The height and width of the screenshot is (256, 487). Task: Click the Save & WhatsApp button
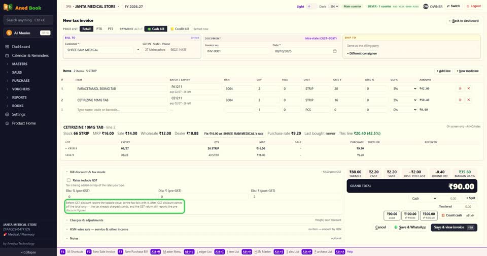tap(410, 228)
